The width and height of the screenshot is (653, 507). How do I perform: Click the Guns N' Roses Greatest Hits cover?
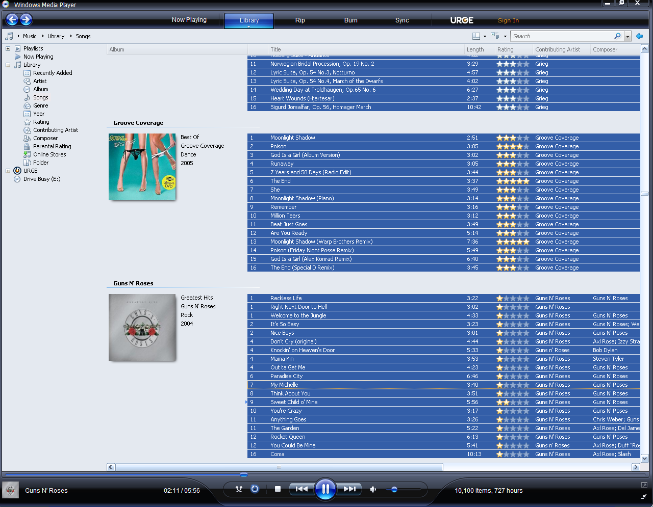point(142,328)
